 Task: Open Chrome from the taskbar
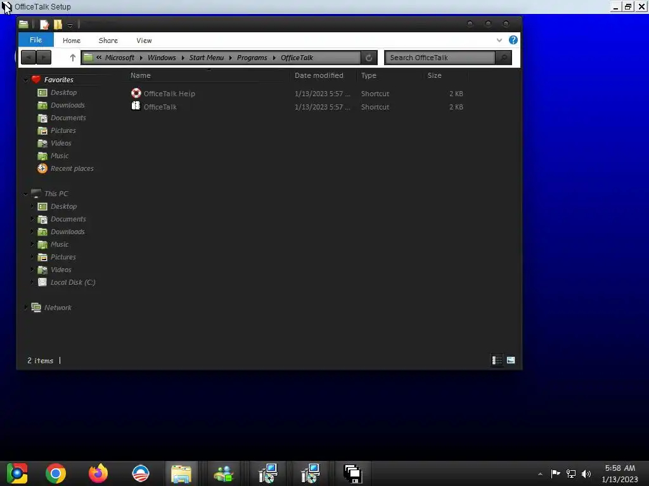[56, 473]
